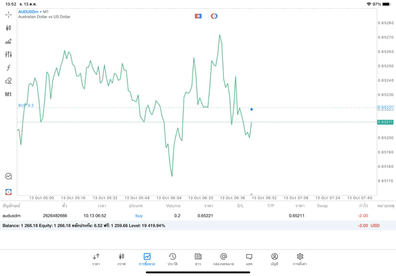This screenshot has width=396, height=276.
Task: Open the drawing objects shapes icon
Action: [x=9, y=81]
